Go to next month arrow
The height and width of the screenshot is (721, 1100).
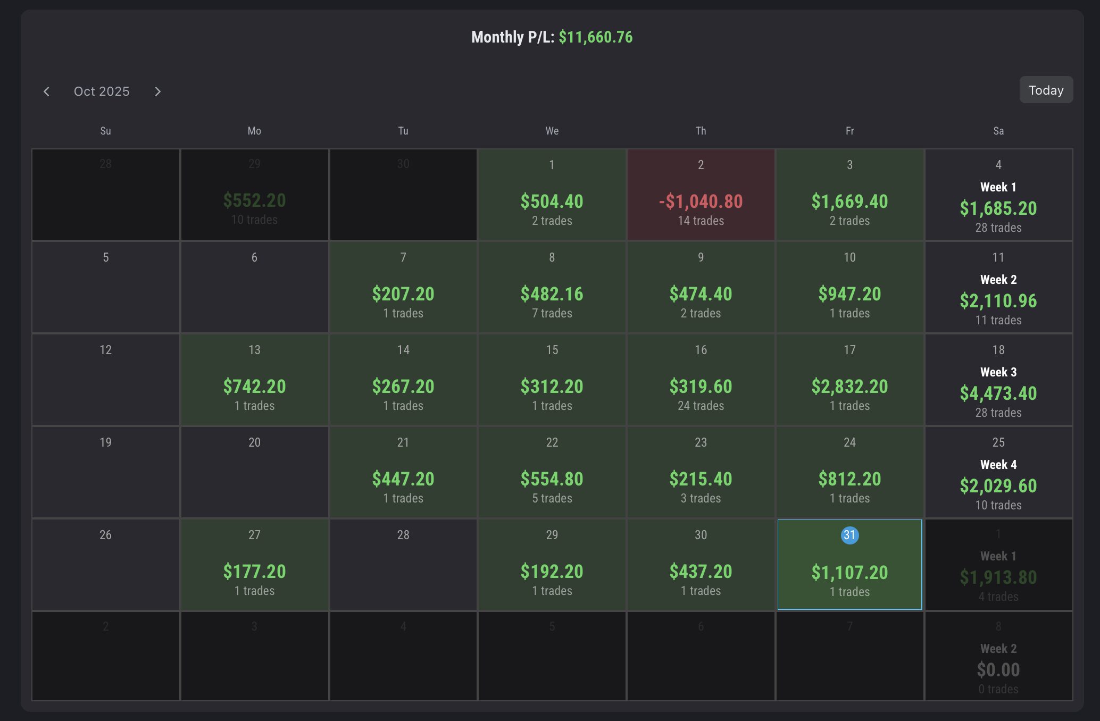157,91
